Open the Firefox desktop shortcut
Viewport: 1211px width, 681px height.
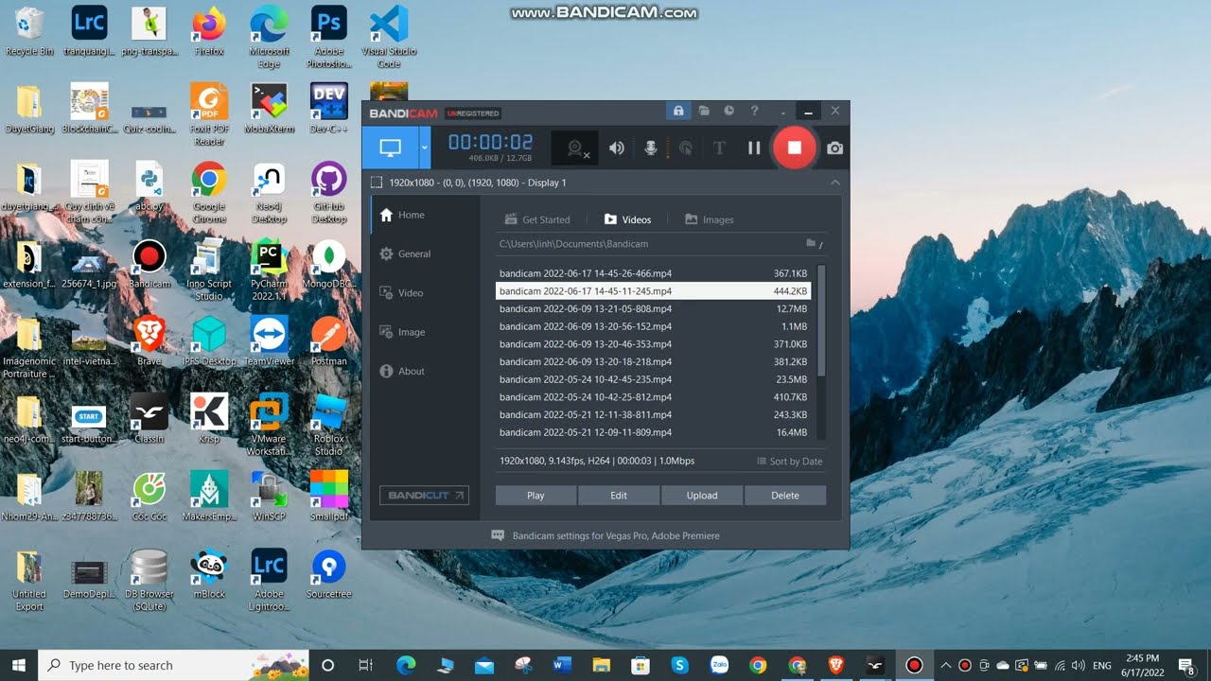point(209,31)
